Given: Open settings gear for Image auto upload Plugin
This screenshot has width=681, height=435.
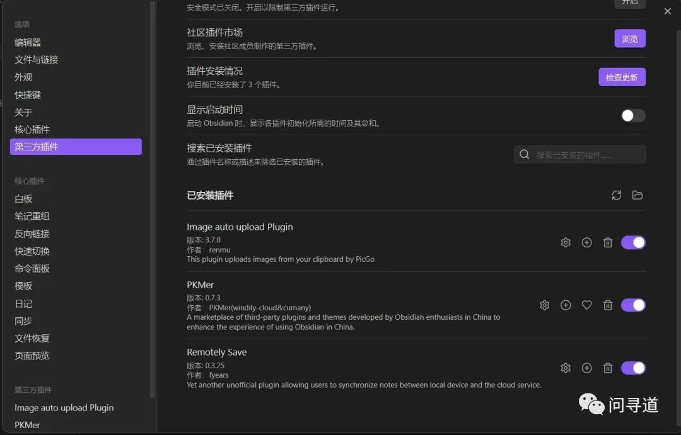Looking at the screenshot, I should click(566, 242).
